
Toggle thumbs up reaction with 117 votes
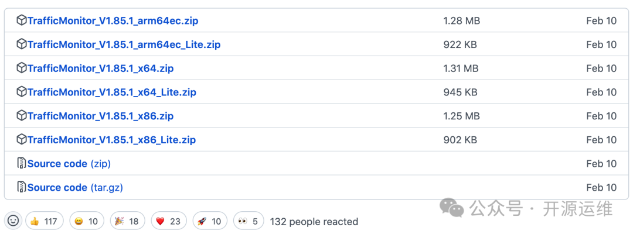[44, 221]
